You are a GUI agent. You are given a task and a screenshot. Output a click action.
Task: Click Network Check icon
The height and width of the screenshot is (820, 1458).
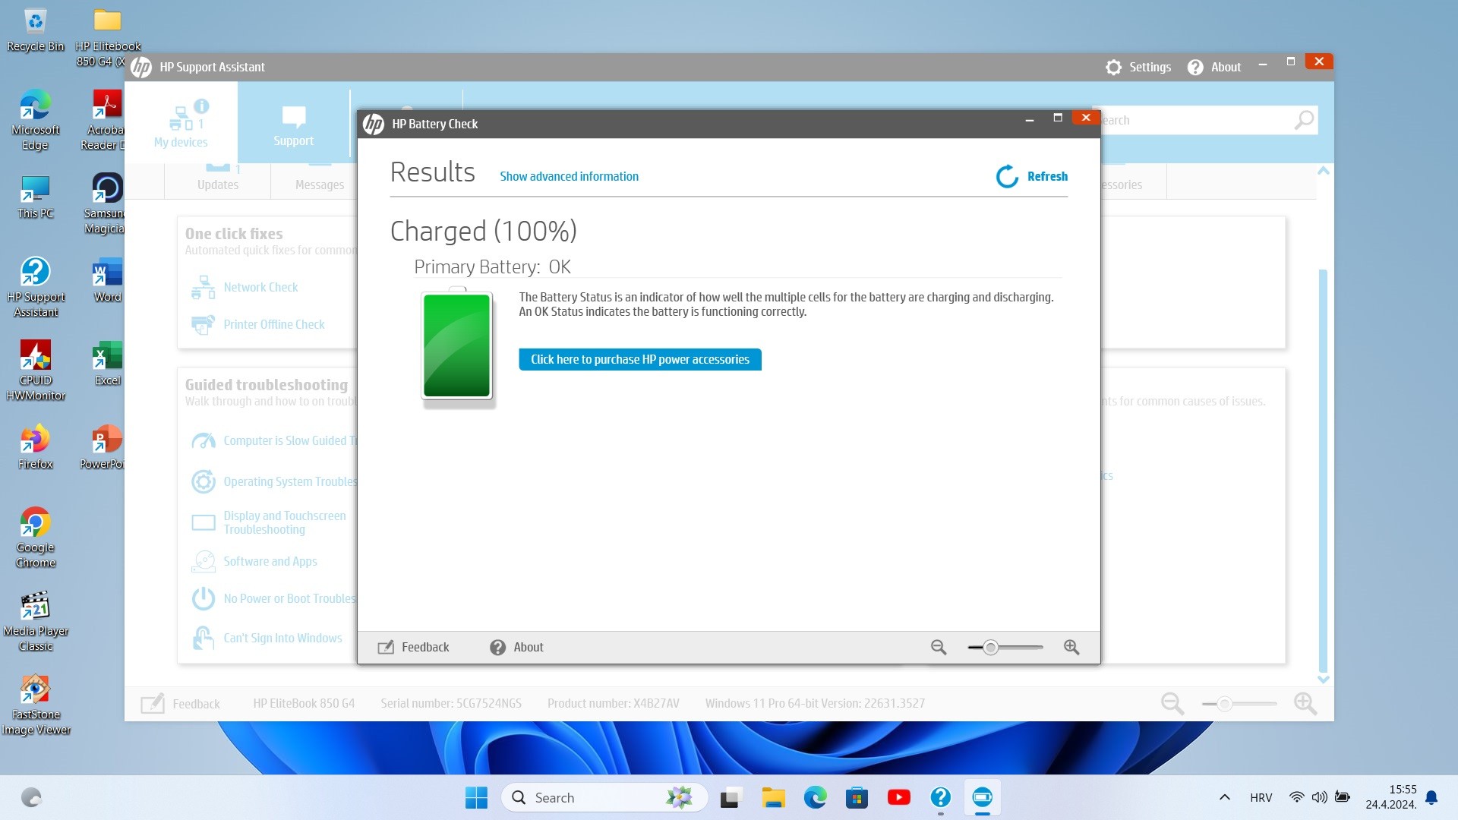click(x=203, y=287)
